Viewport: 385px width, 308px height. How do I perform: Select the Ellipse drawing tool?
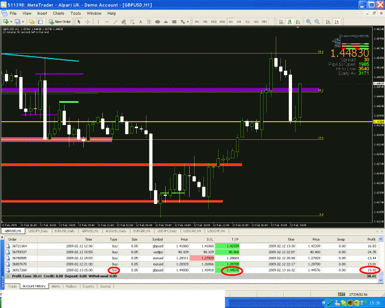[158, 22]
